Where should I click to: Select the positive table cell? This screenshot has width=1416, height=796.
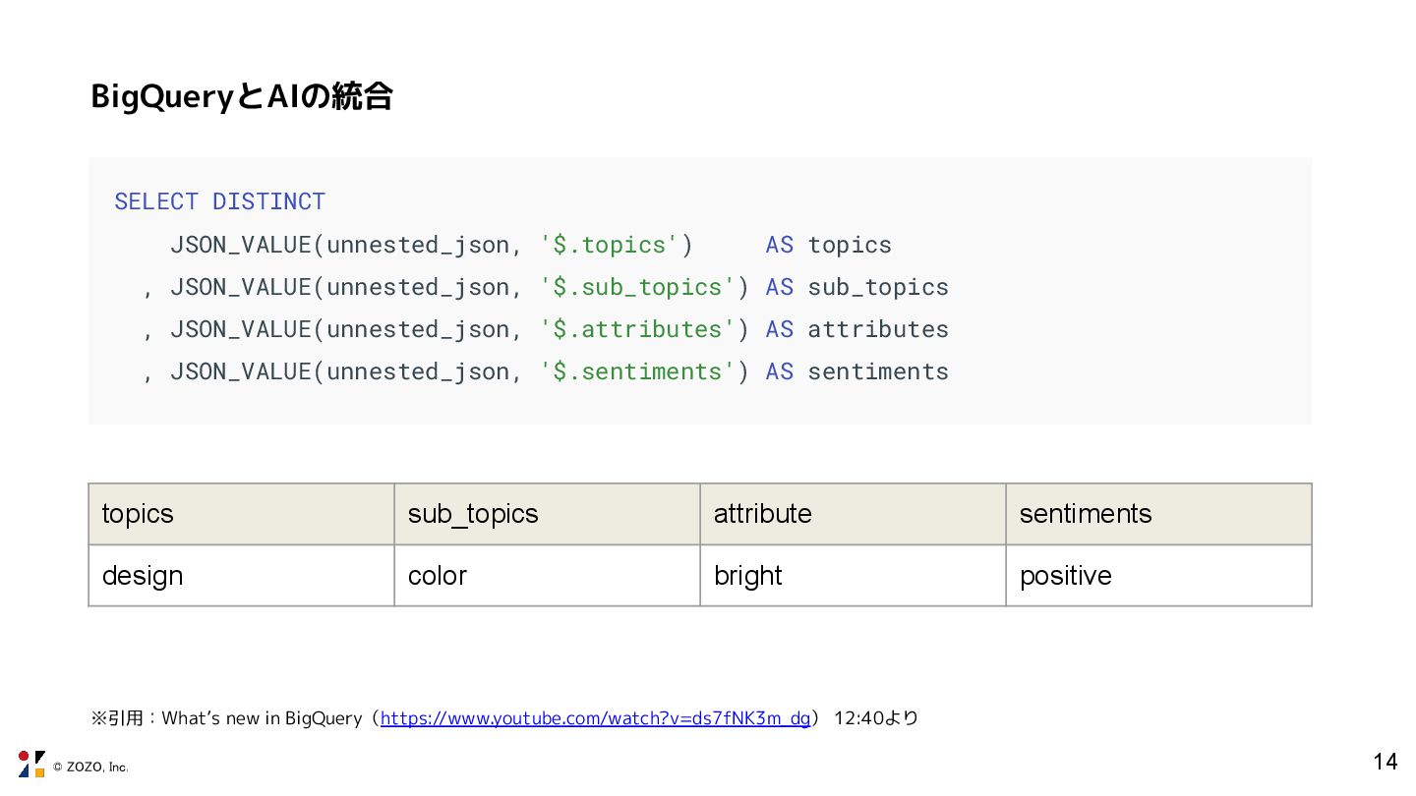(1158, 576)
